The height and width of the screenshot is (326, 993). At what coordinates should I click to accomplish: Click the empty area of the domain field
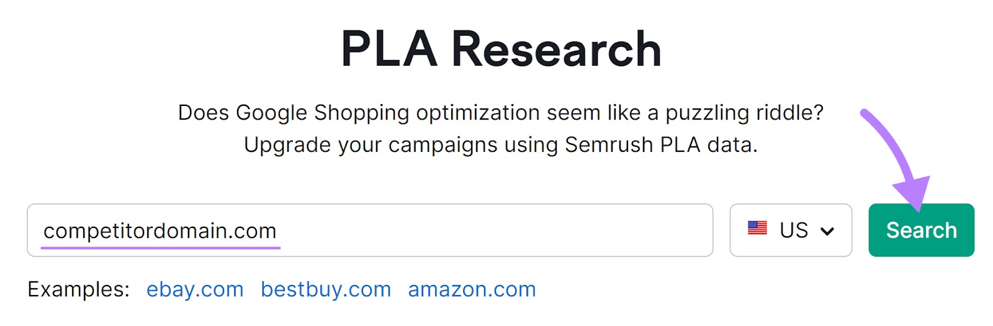496,230
